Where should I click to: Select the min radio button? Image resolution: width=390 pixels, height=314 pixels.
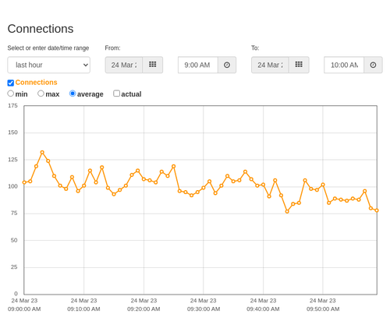11,93
